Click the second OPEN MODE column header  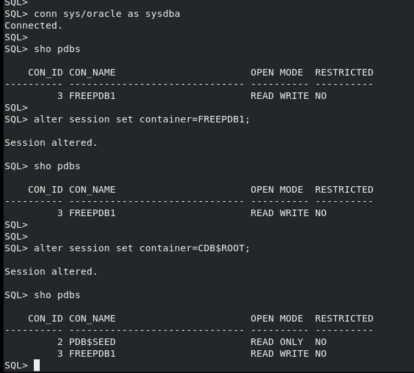(277, 189)
